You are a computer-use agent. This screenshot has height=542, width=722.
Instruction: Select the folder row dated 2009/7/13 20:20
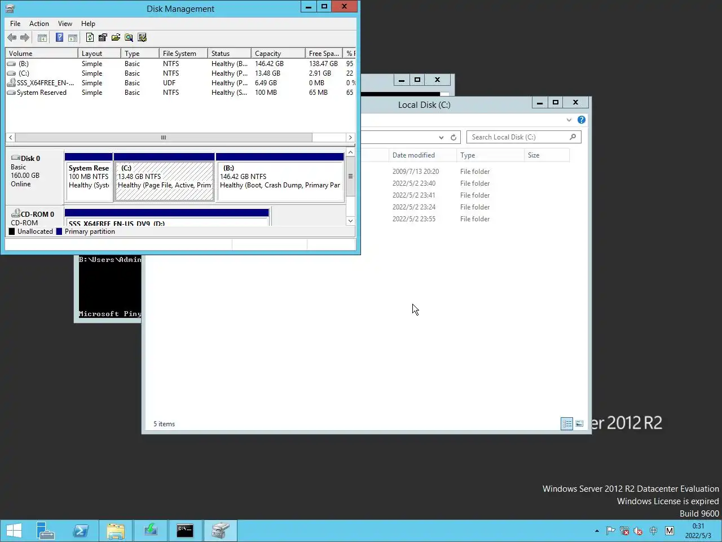coord(465,172)
